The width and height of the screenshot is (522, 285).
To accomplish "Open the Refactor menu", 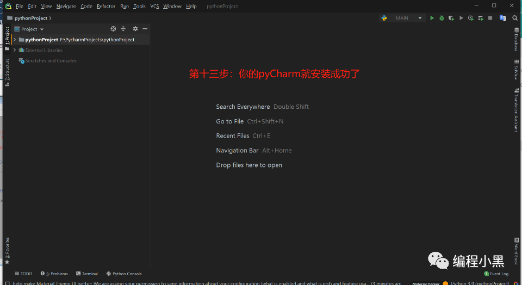I will point(106,6).
